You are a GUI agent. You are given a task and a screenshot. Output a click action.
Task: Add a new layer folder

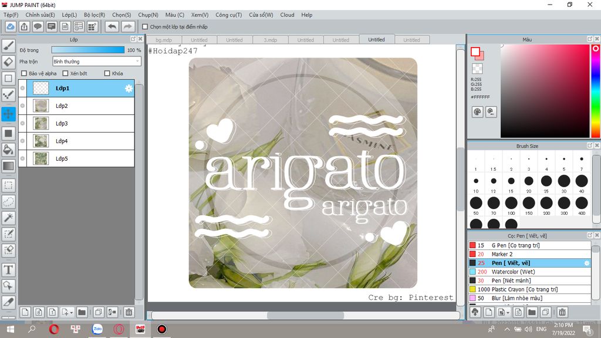click(x=82, y=312)
